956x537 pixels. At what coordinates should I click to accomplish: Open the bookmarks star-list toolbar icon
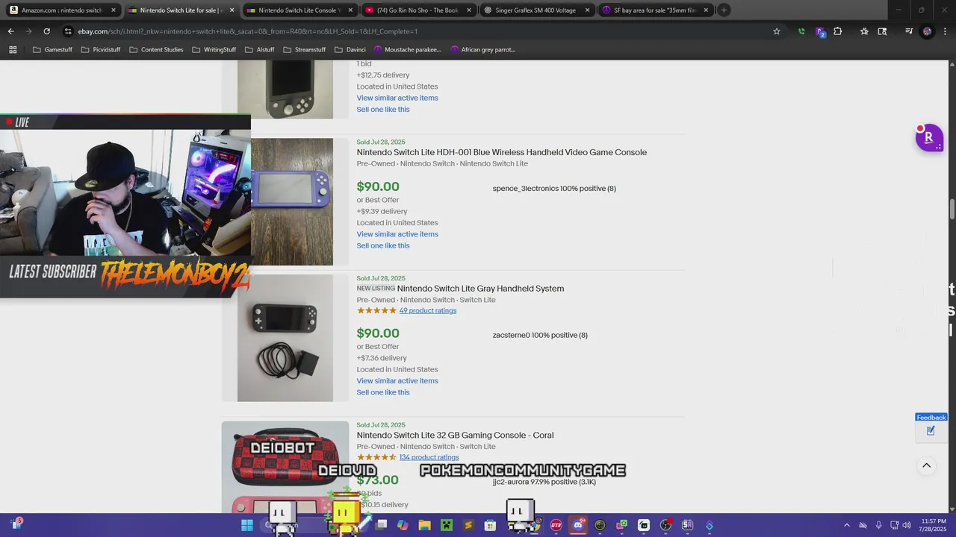pos(864,31)
